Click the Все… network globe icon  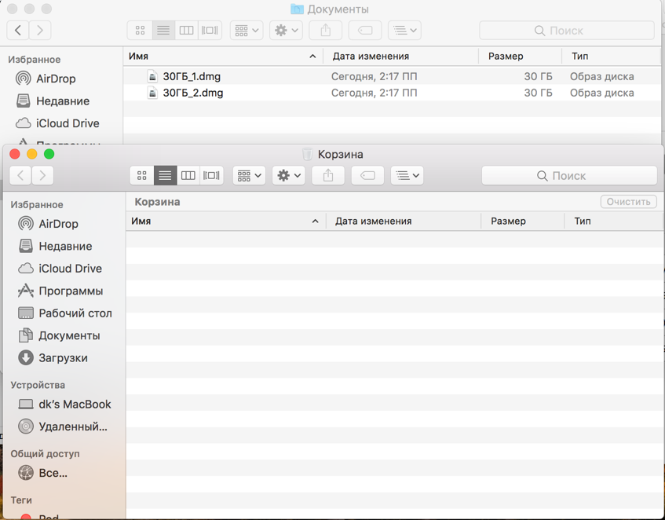[25, 473]
